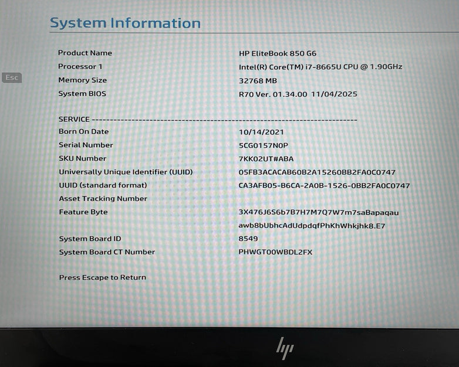Select the Memory Size label
459x367 pixels.
[x=83, y=80]
